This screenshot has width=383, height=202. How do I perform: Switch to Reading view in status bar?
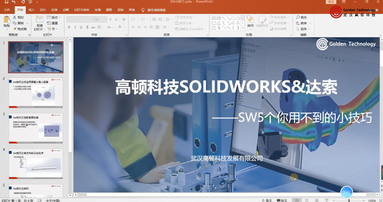[317, 200]
